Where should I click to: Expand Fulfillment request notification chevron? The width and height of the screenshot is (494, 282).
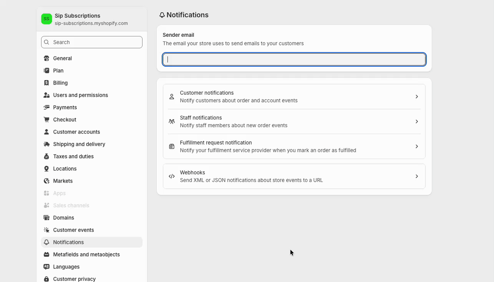click(416, 146)
